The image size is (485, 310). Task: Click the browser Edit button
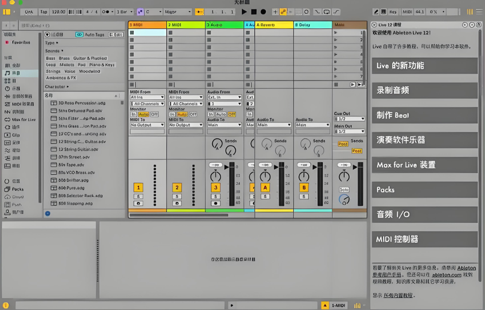[116, 35]
